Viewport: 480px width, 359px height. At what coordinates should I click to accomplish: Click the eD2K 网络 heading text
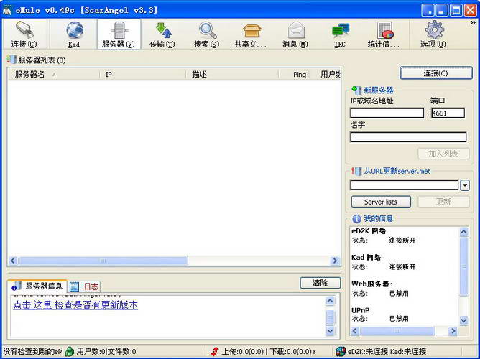pos(369,231)
